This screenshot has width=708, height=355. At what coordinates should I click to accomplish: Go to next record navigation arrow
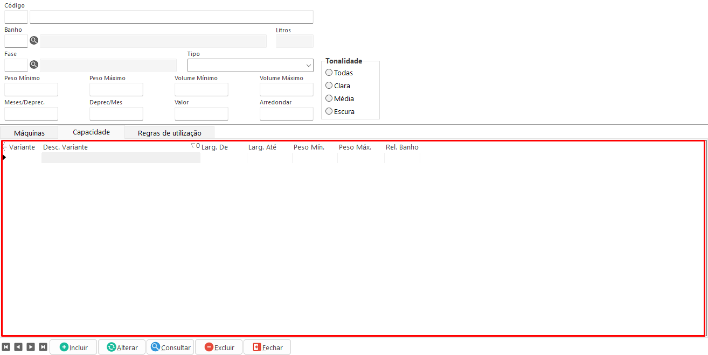[31, 347]
